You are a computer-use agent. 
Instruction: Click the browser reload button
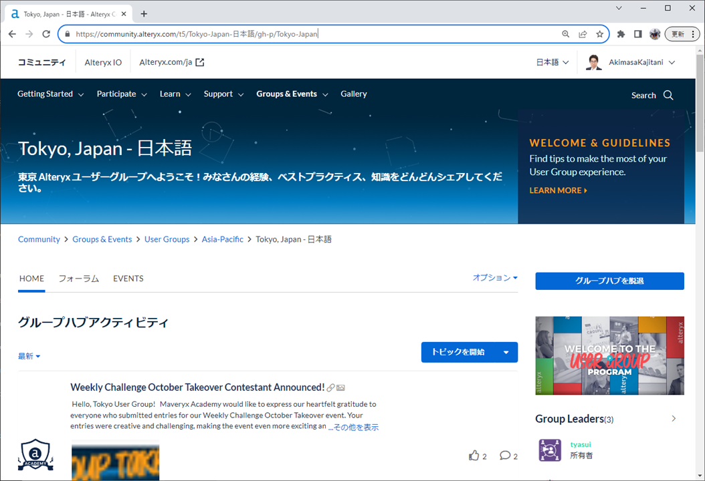click(x=46, y=34)
